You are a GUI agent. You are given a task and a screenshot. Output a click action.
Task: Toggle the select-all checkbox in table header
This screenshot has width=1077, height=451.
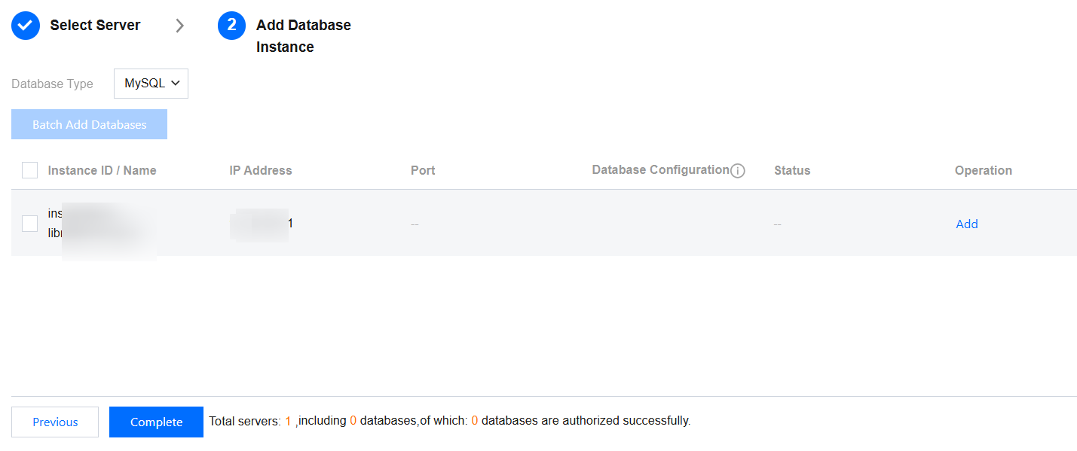[29, 170]
